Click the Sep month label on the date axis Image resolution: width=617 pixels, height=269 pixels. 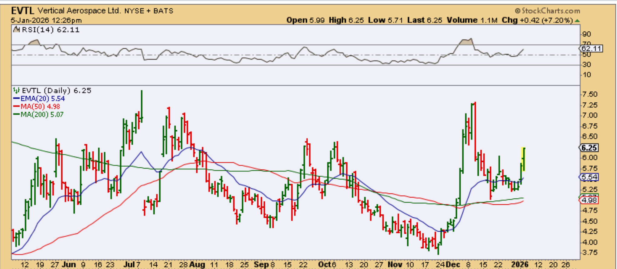261,264
